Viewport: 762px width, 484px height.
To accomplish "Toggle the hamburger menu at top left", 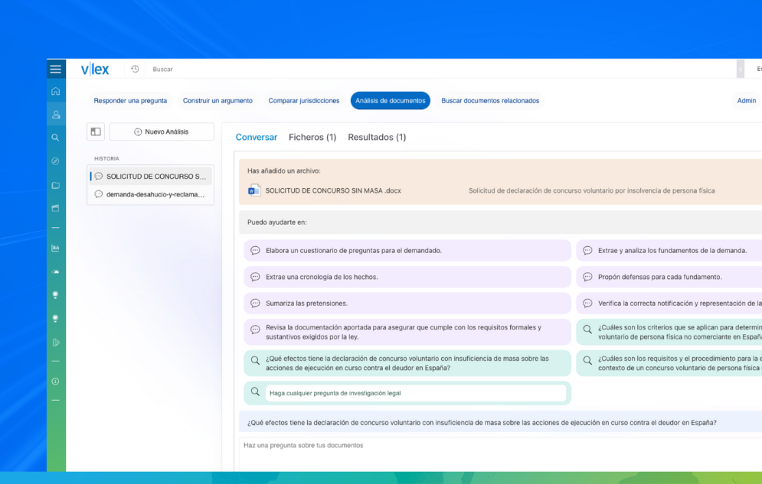I will pos(55,68).
